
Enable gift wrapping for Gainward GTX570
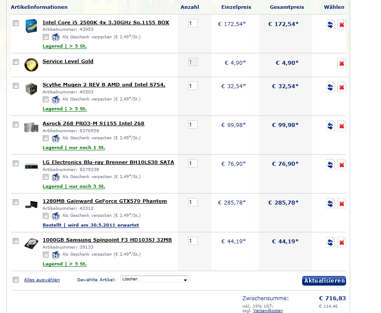[45, 216]
